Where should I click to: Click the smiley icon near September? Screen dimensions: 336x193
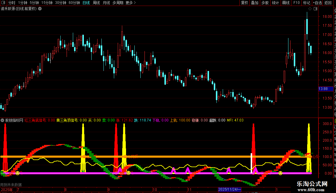coord(128,173)
